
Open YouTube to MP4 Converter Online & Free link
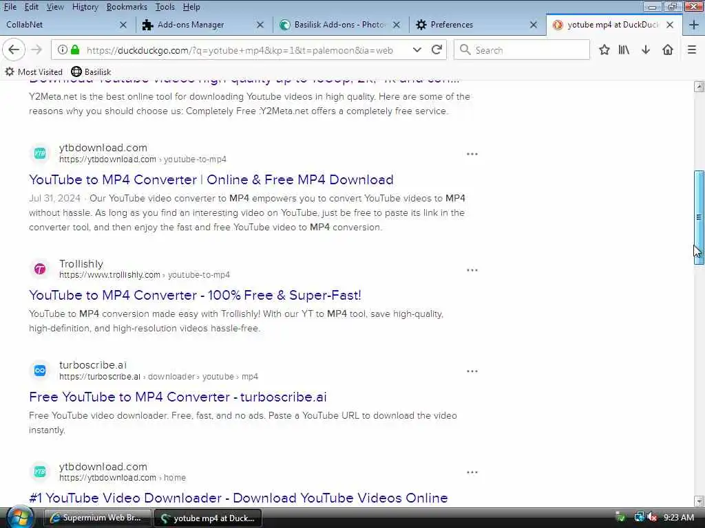[x=211, y=179]
